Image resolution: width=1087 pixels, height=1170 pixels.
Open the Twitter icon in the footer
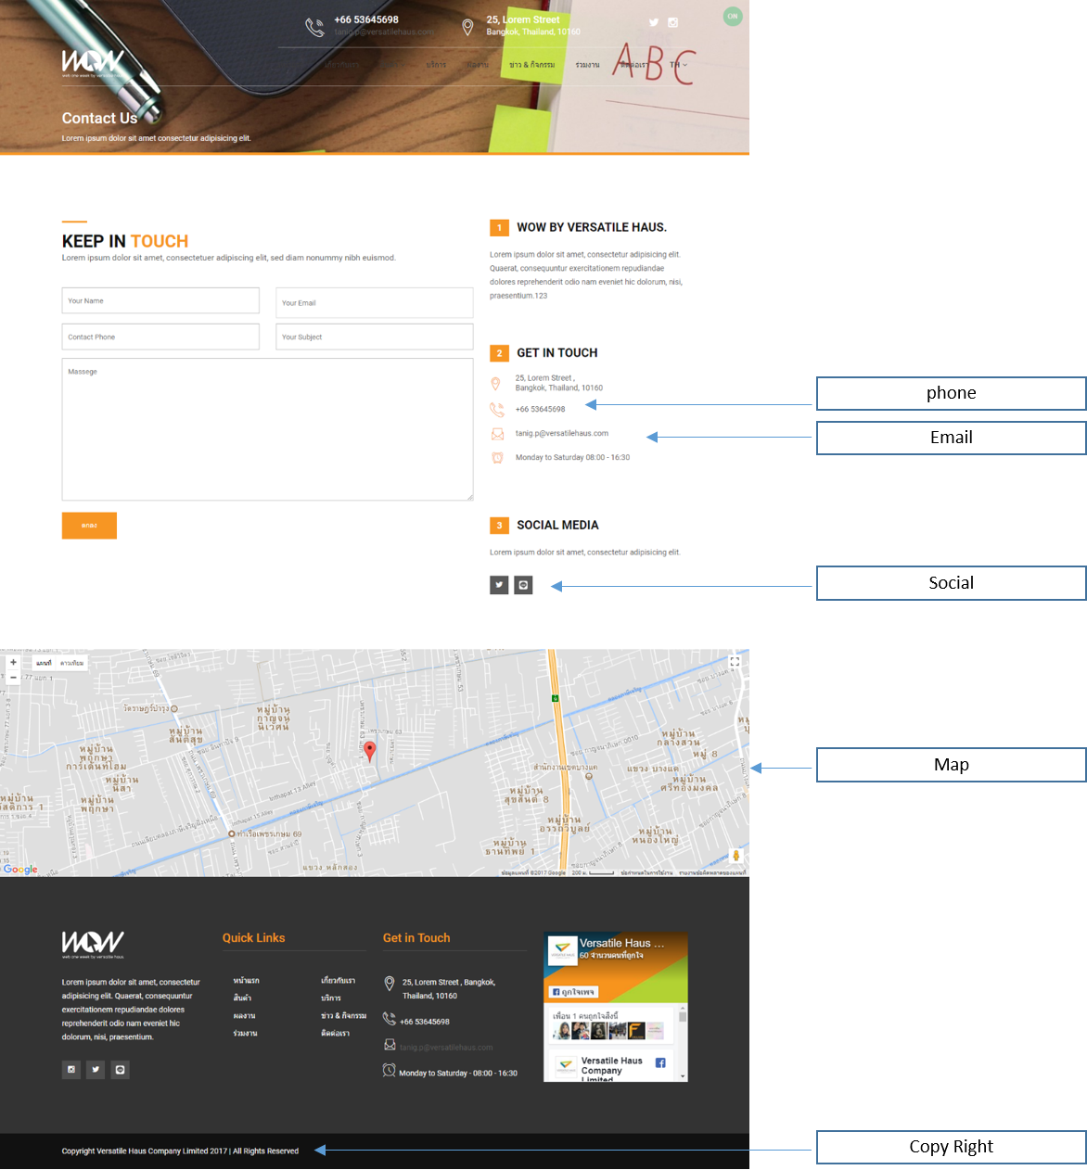point(96,1070)
